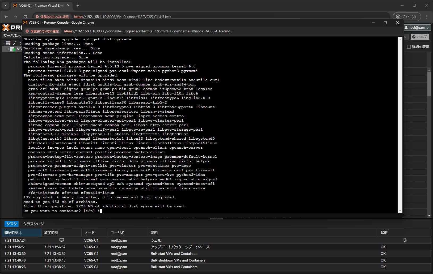Sort by ユーザ名 column header

pyautogui.click(x=128, y=233)
